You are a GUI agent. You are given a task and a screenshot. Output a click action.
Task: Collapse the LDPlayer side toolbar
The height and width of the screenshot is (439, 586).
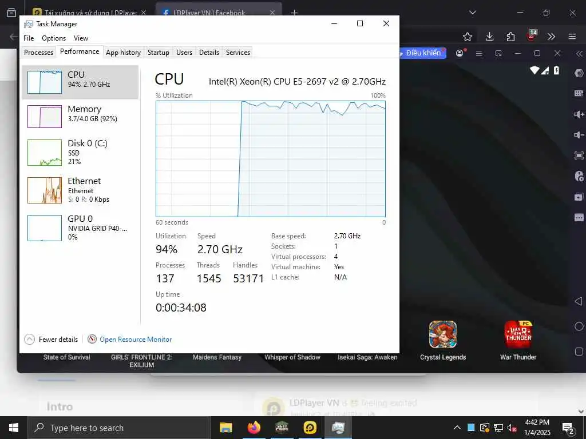(579, 53)
